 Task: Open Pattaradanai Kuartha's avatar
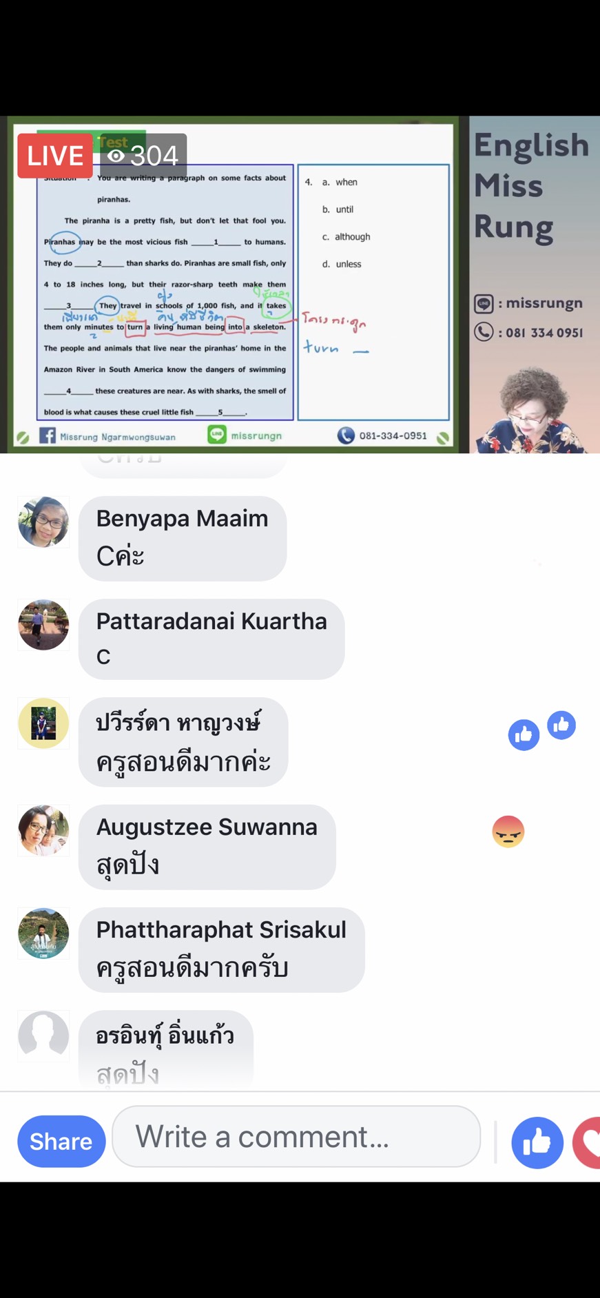pyautogui.click(x=43, y=625)
